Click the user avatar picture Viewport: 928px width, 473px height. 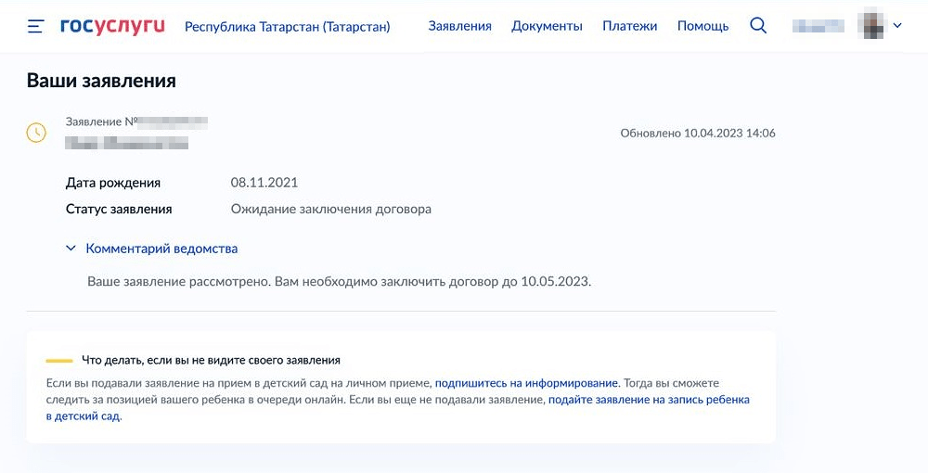click(x=870, y=26)
